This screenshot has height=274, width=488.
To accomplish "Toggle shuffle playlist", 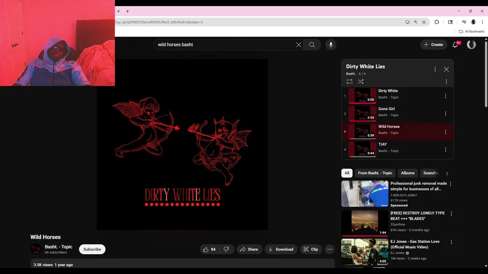I will click(x=361, y=81).
